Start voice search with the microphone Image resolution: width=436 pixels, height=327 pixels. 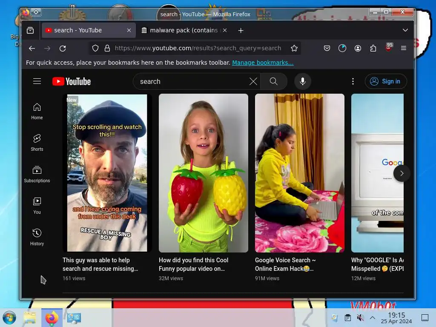click(x=303, y=81)
